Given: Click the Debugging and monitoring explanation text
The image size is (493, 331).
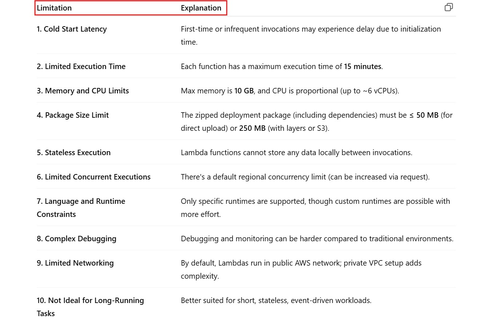Looking at the screenshot, I should pyautogui.click(x=317, y=239).
